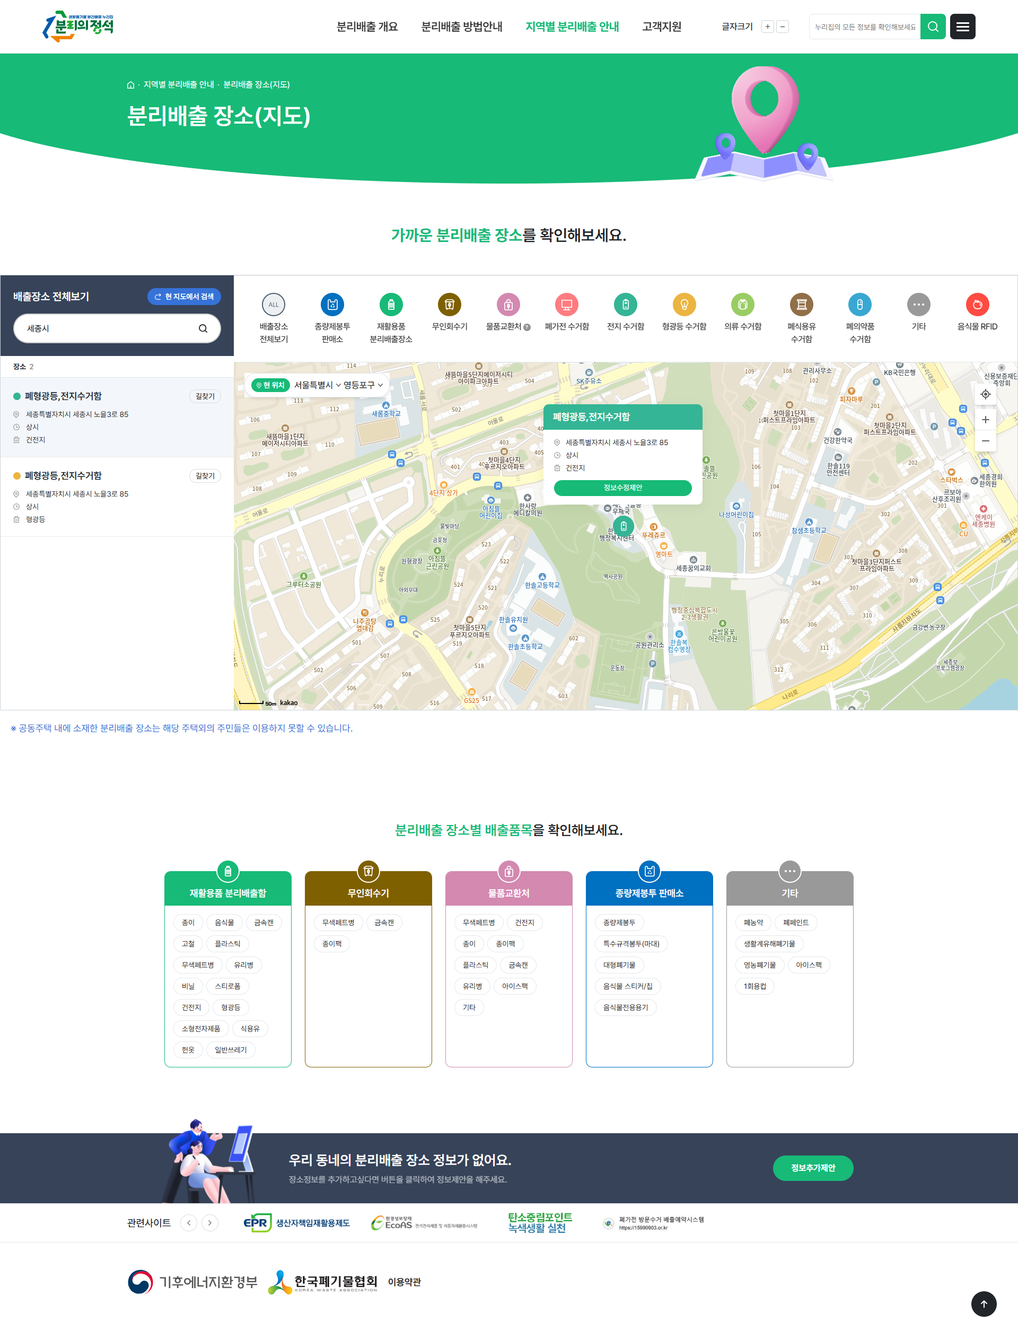Click the 정보추가제안 button
The width and height of the screenshot is (1018, 1338).
pos(813,1168)
